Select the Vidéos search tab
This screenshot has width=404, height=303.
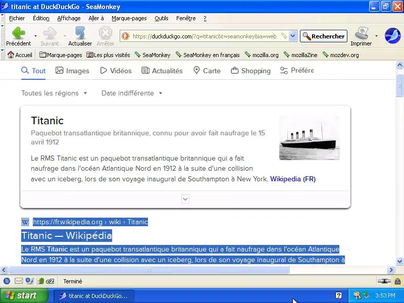click(x=116, y=71)
